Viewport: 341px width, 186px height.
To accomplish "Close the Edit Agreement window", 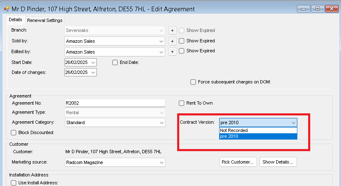I will pyautogui.click(x=331, y=8).
